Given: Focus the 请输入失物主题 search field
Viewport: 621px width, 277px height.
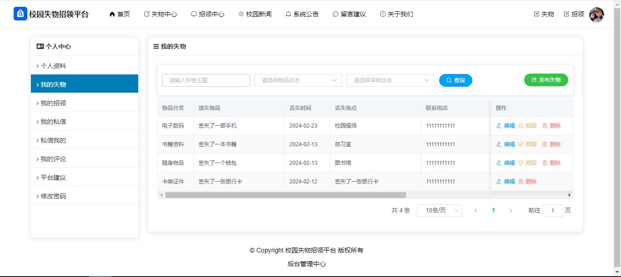Looking at the screenshot, I should pos(206,80).
